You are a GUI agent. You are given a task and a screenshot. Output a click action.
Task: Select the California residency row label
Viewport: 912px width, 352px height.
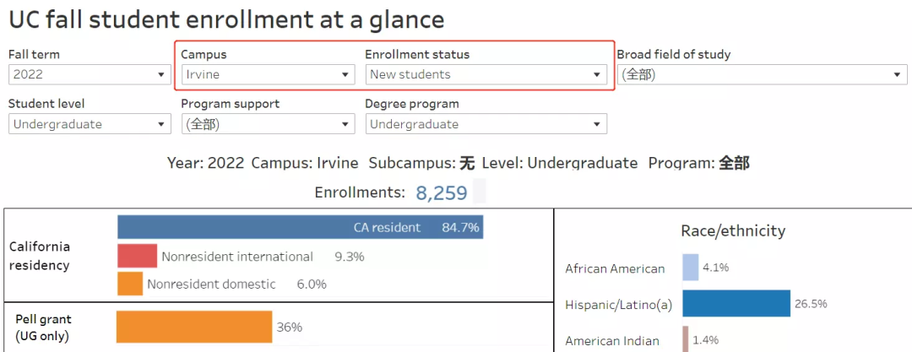pos(40,256)
